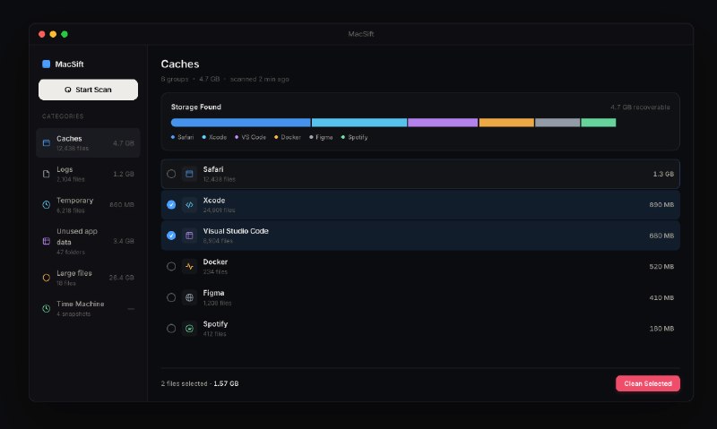Click the Unused app data icon
717x429 pixels.
pos(47,241)
